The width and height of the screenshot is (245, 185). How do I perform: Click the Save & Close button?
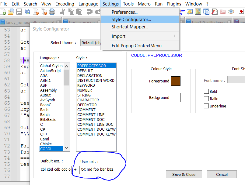[184, 174]
